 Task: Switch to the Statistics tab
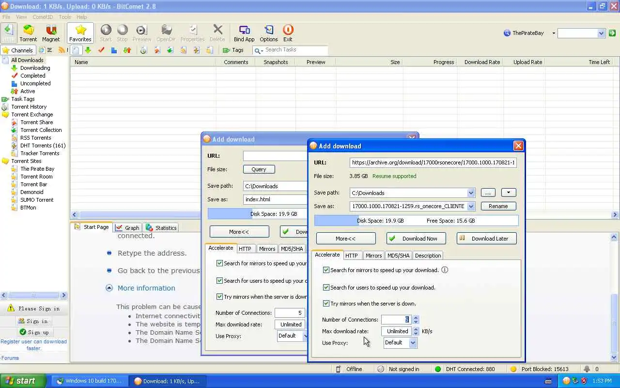(162, 227)
